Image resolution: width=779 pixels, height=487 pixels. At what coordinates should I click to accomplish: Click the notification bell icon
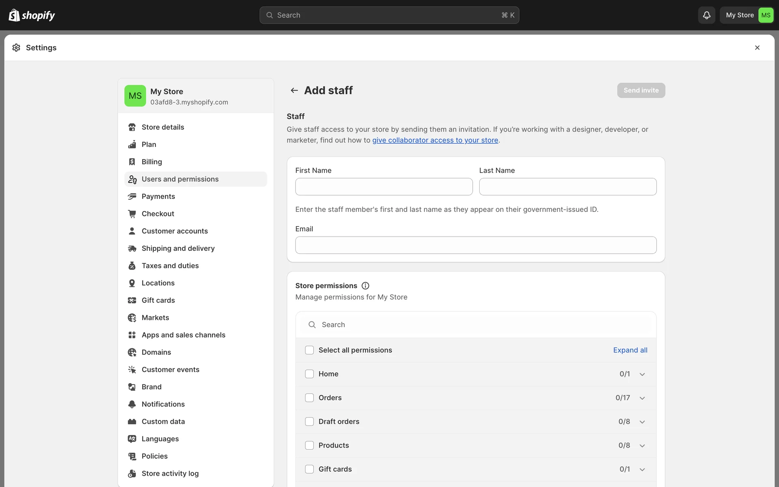click(x=706, y=15)
